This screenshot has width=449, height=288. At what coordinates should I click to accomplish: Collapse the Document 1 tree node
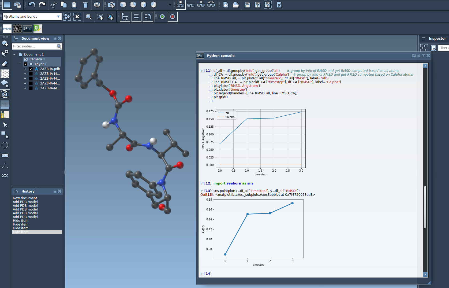[14, 54]
